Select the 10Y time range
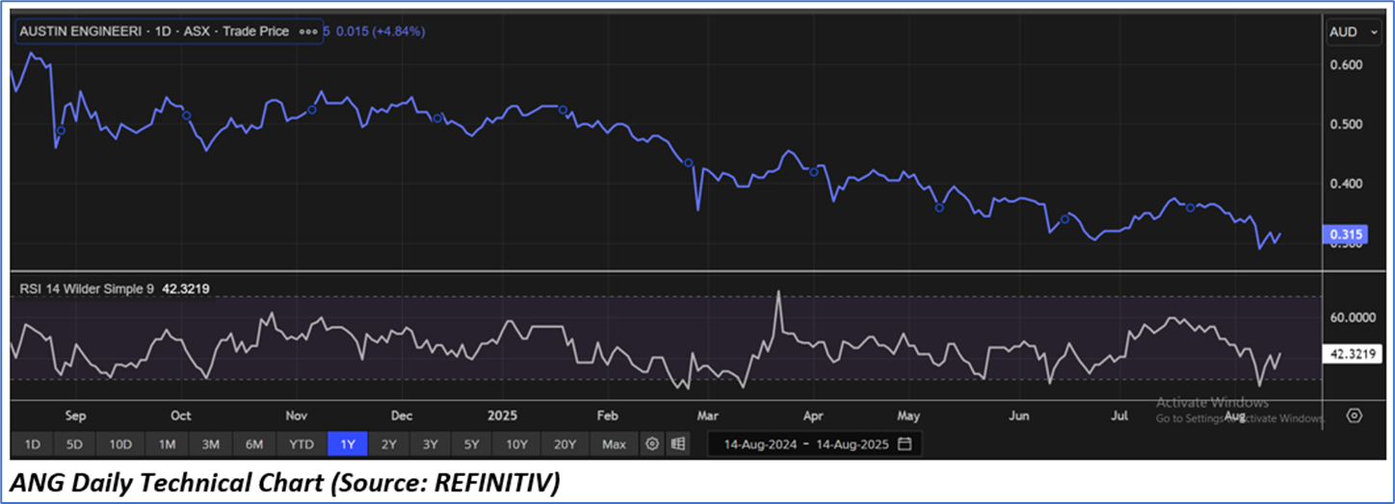Image resolution: width=1395 pixels, height=504 pixels. (516, 444)
